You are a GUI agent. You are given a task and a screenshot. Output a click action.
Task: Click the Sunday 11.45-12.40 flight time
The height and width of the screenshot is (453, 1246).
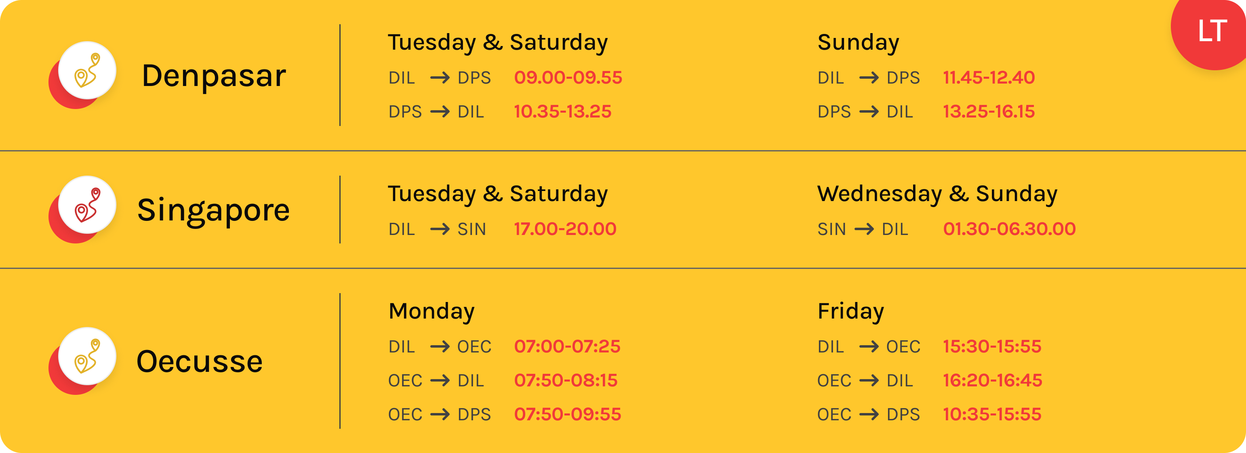tap(989, 78)
